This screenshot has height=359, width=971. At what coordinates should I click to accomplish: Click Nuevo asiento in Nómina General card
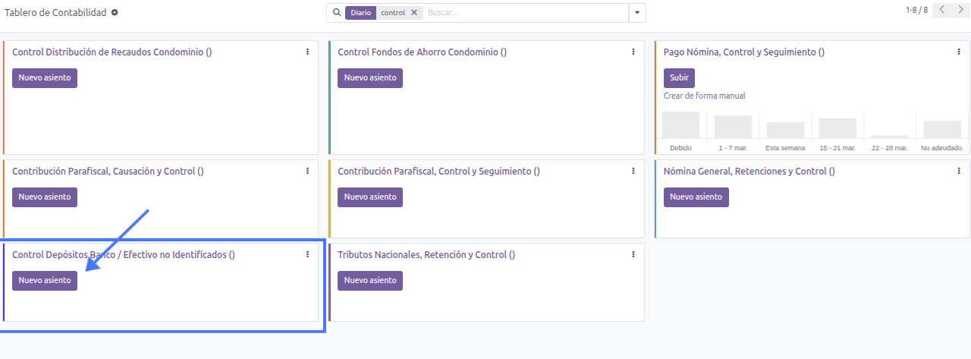pos(696,197)
